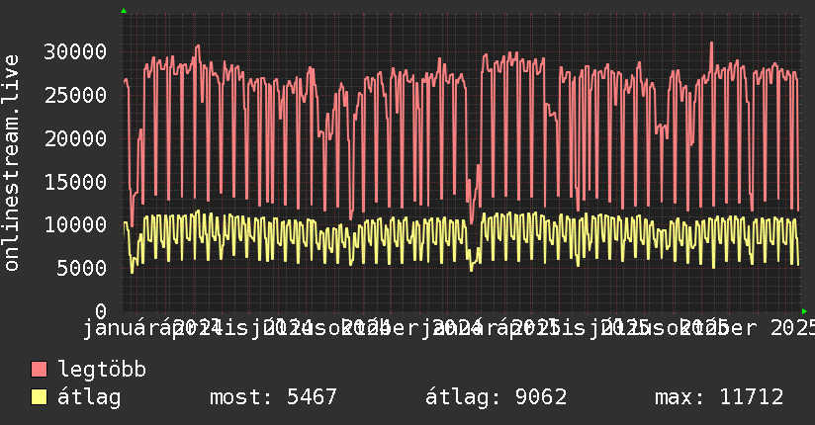Click the green arrow atop the y-axis
Viewport: 815px width, 425px height.
(123, 11)
